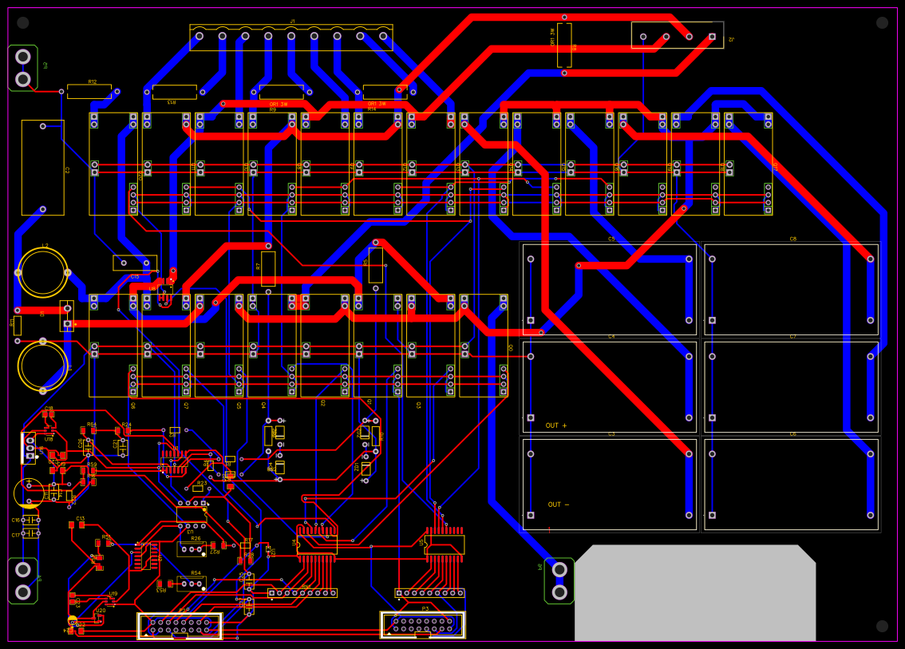905x649 pixels.
Task: Select the J2 four-pin connector footprint
Action: click(677, 35)
